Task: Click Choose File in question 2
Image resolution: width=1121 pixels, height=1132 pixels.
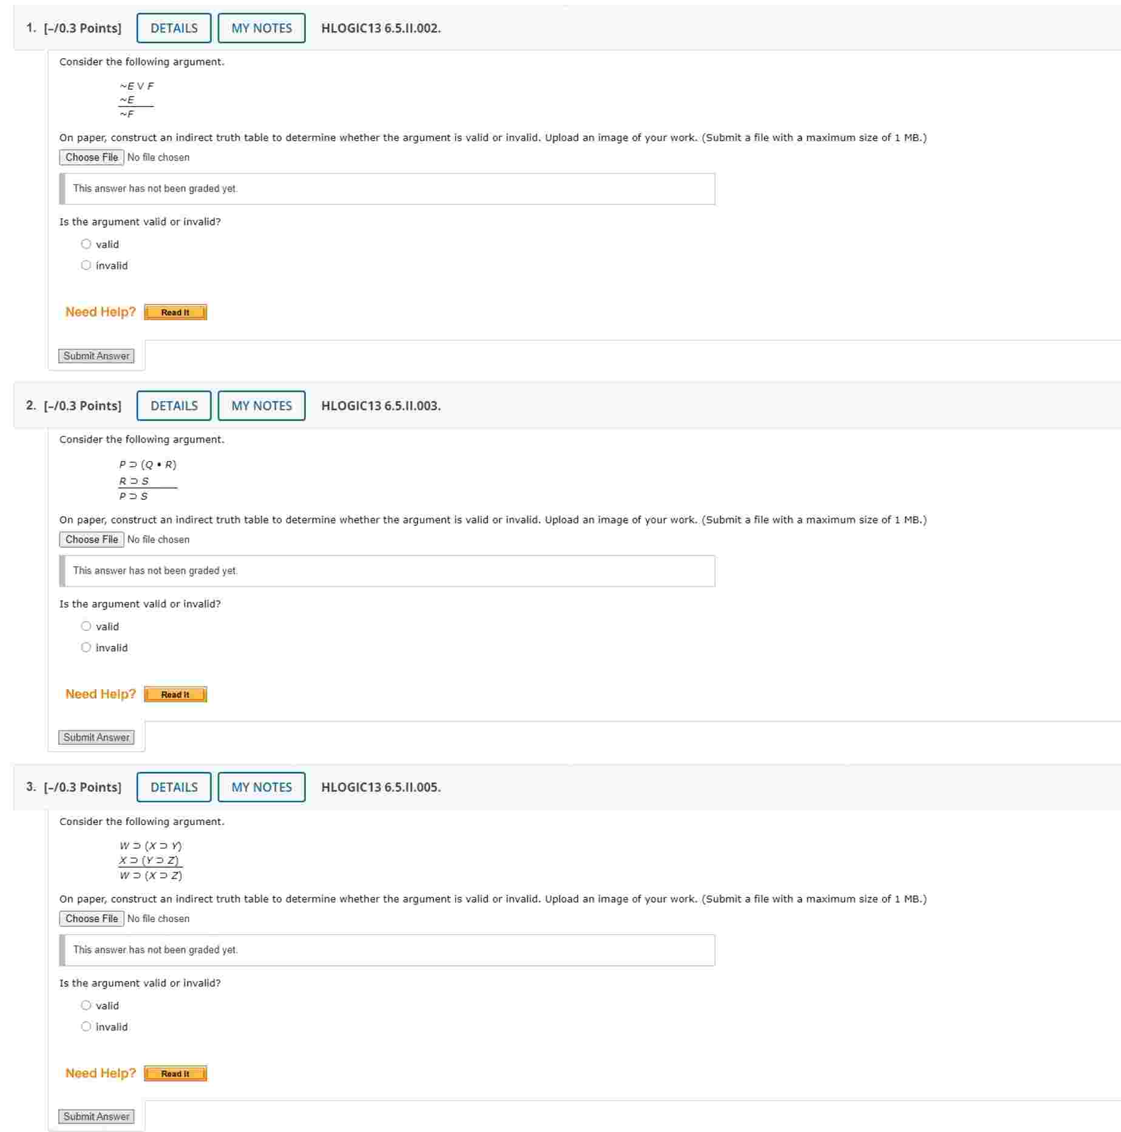Action: coord(92,540)
